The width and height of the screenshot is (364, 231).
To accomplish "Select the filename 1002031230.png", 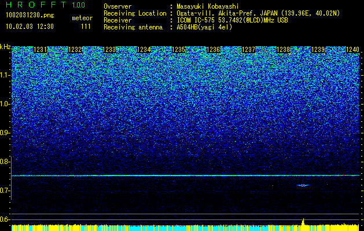I will (x=30, y=15).
